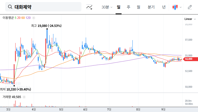The width and height of the screenshot is (198, 112).
Task: Open the 30분 interval dropdown
Action: (x=107, y=7)
